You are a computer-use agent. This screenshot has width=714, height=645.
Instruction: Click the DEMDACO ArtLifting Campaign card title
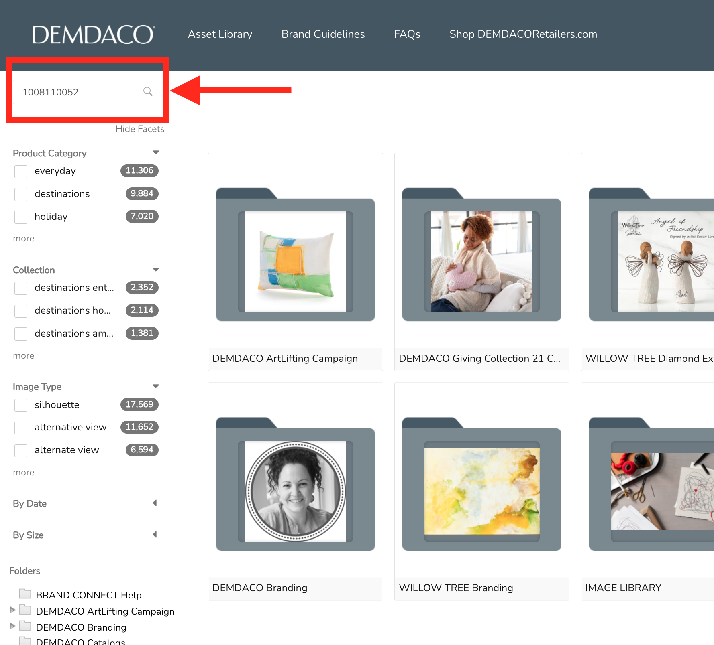click(285, 358)
